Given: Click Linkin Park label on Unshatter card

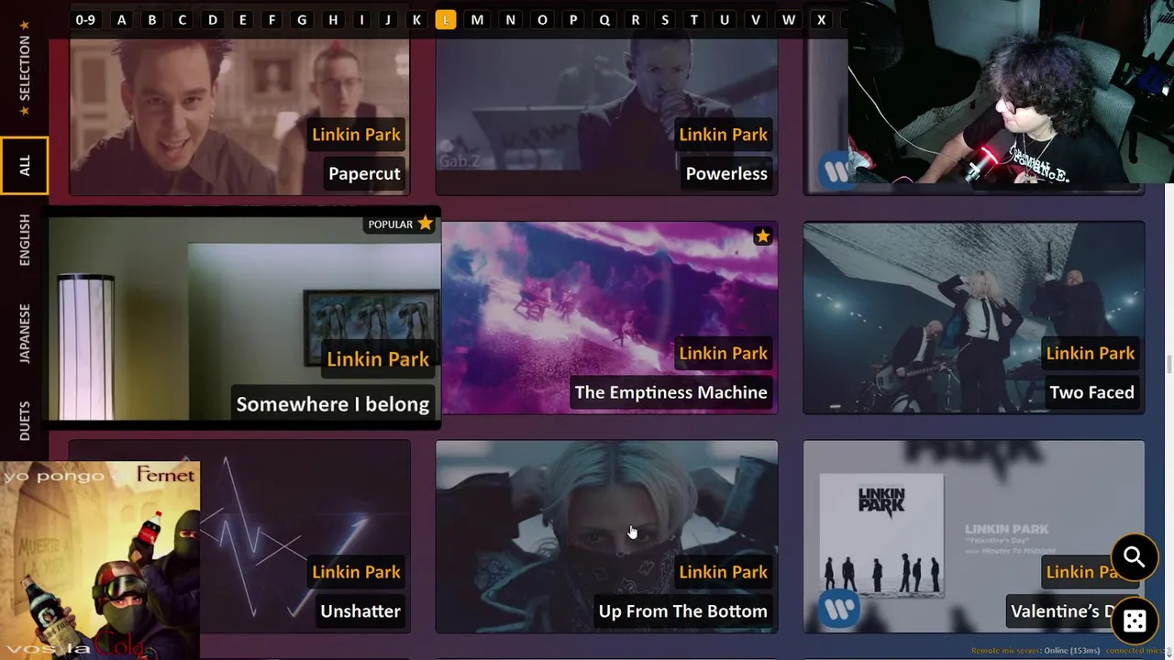Looking at the screenshot, I should (x=356, y=572).
